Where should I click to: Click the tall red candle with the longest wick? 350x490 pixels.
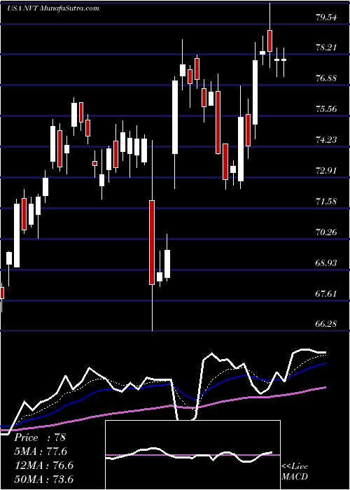click(x=152, y=242)
